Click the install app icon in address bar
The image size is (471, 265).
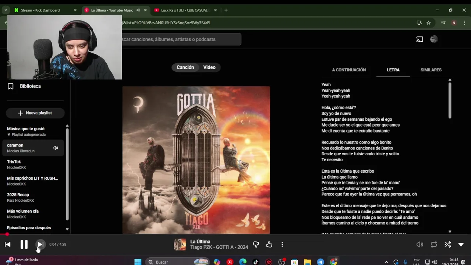pos(419,23)
